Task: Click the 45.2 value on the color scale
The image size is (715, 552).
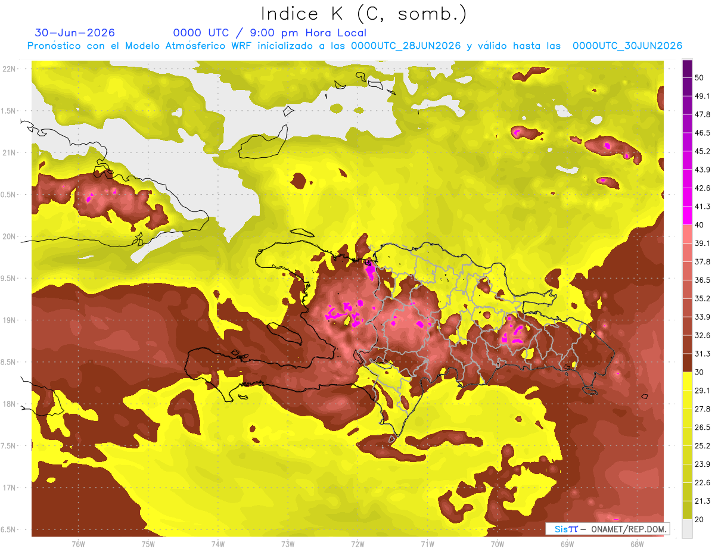Action: [x=702, y=151]
